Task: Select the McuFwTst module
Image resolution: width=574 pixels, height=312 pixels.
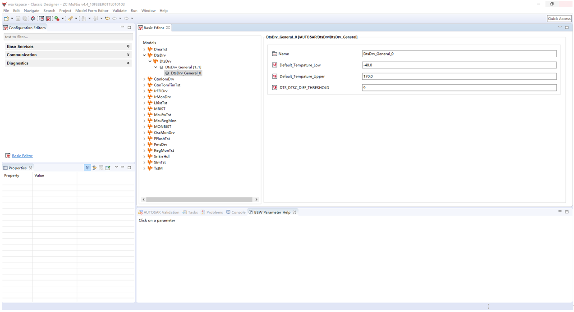Action: coord(162,115)
